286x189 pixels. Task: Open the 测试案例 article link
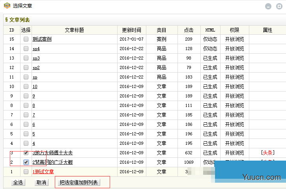pyautogui.click(x=42, y=39)
